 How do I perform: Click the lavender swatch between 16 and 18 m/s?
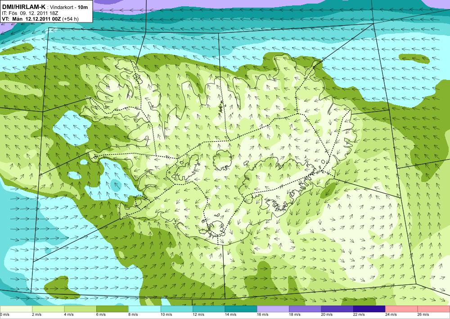coord(273,309)
